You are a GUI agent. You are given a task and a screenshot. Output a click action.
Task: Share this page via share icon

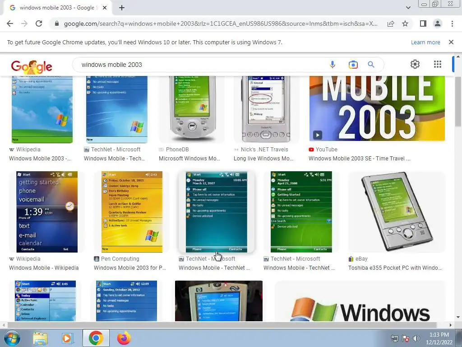coord(391,23)
